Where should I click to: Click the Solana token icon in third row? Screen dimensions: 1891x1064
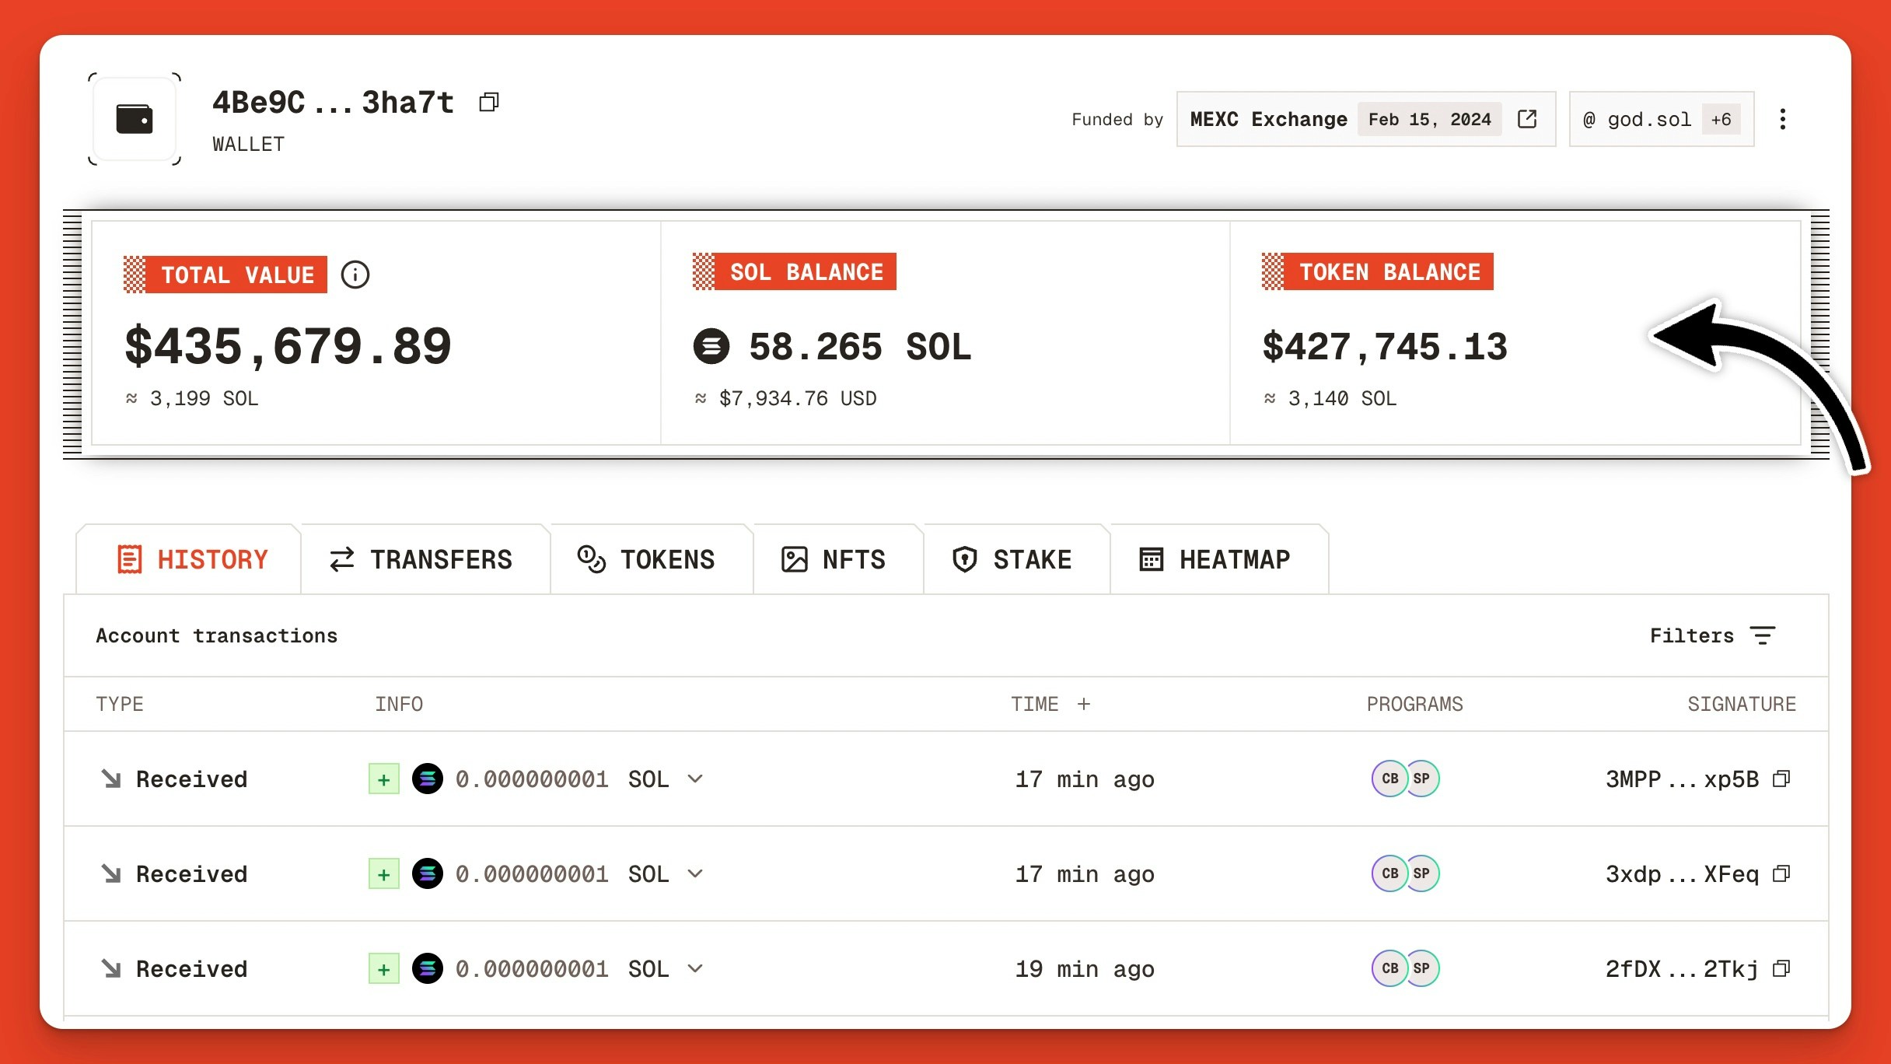[x=428, y=968]
